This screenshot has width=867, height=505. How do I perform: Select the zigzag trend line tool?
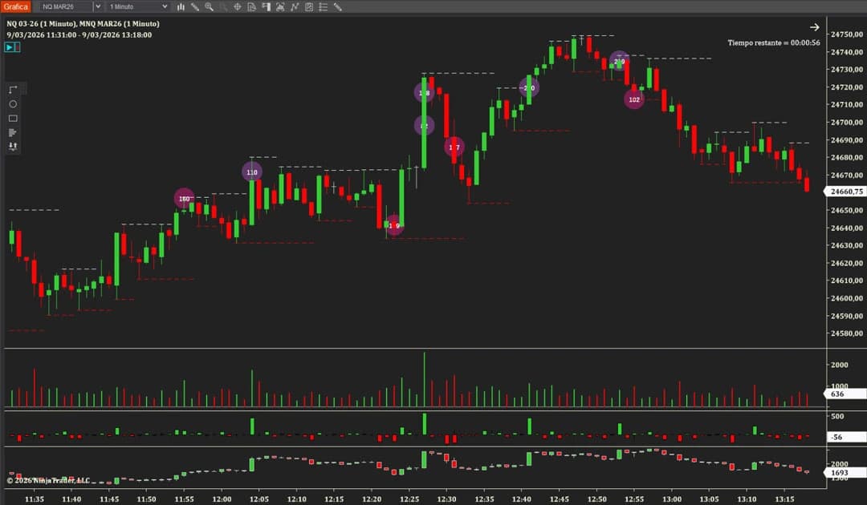point(294,7)
